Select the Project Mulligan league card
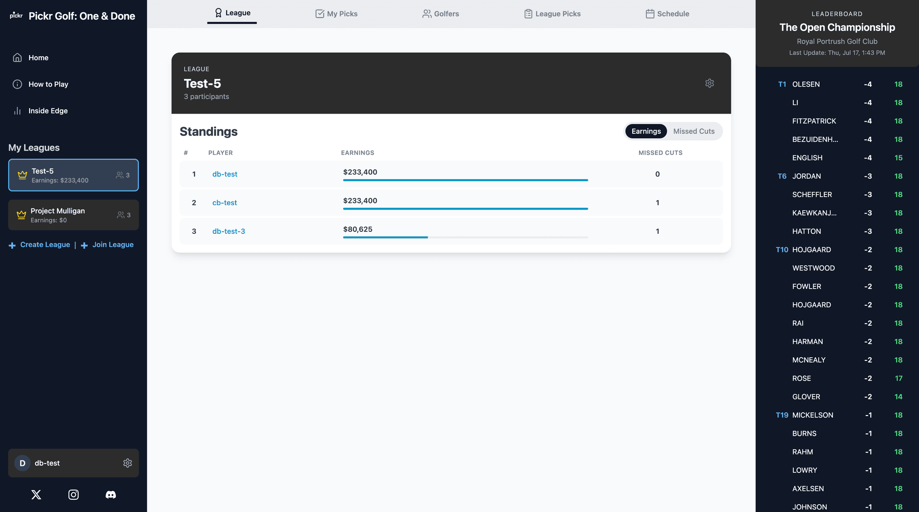The image size is (919, 512). click(73, 215)
